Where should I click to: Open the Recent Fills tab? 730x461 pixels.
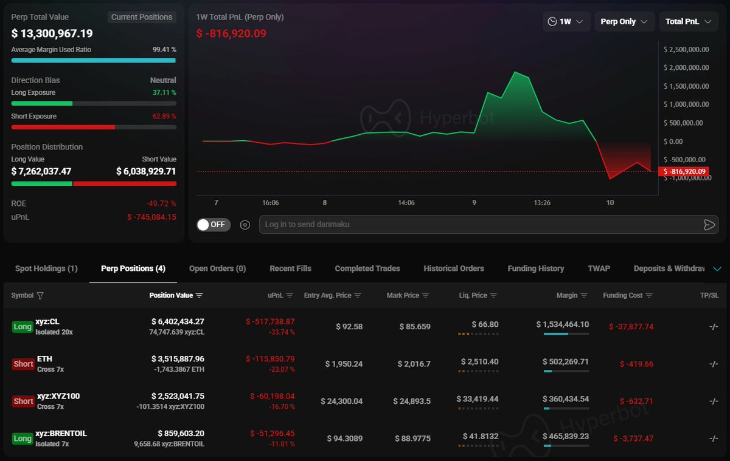290,268
